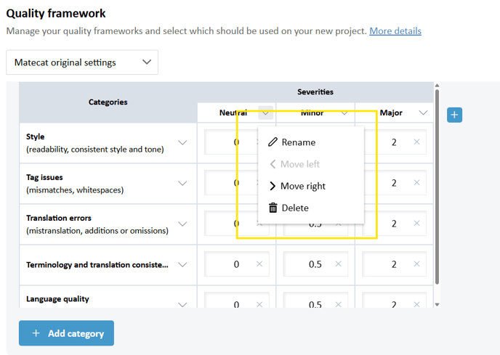Open the Major severity column chevron
The width and height of the screenshot is (500, 355).
click(x=423, y=113)
